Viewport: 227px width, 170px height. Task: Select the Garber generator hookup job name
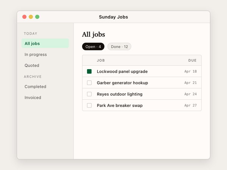(x=122, y=83)
